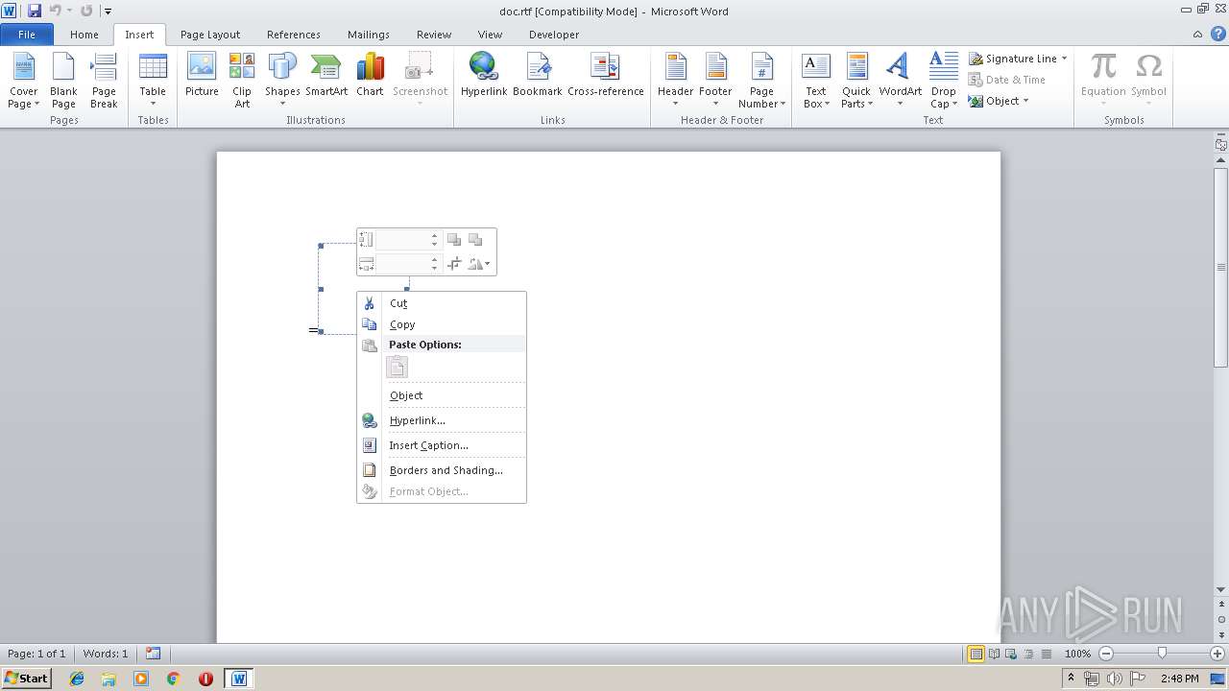Select Borders and Shading... in context menu
Image resolution: width=1229 pixels, height=691 pixels.
442,470
